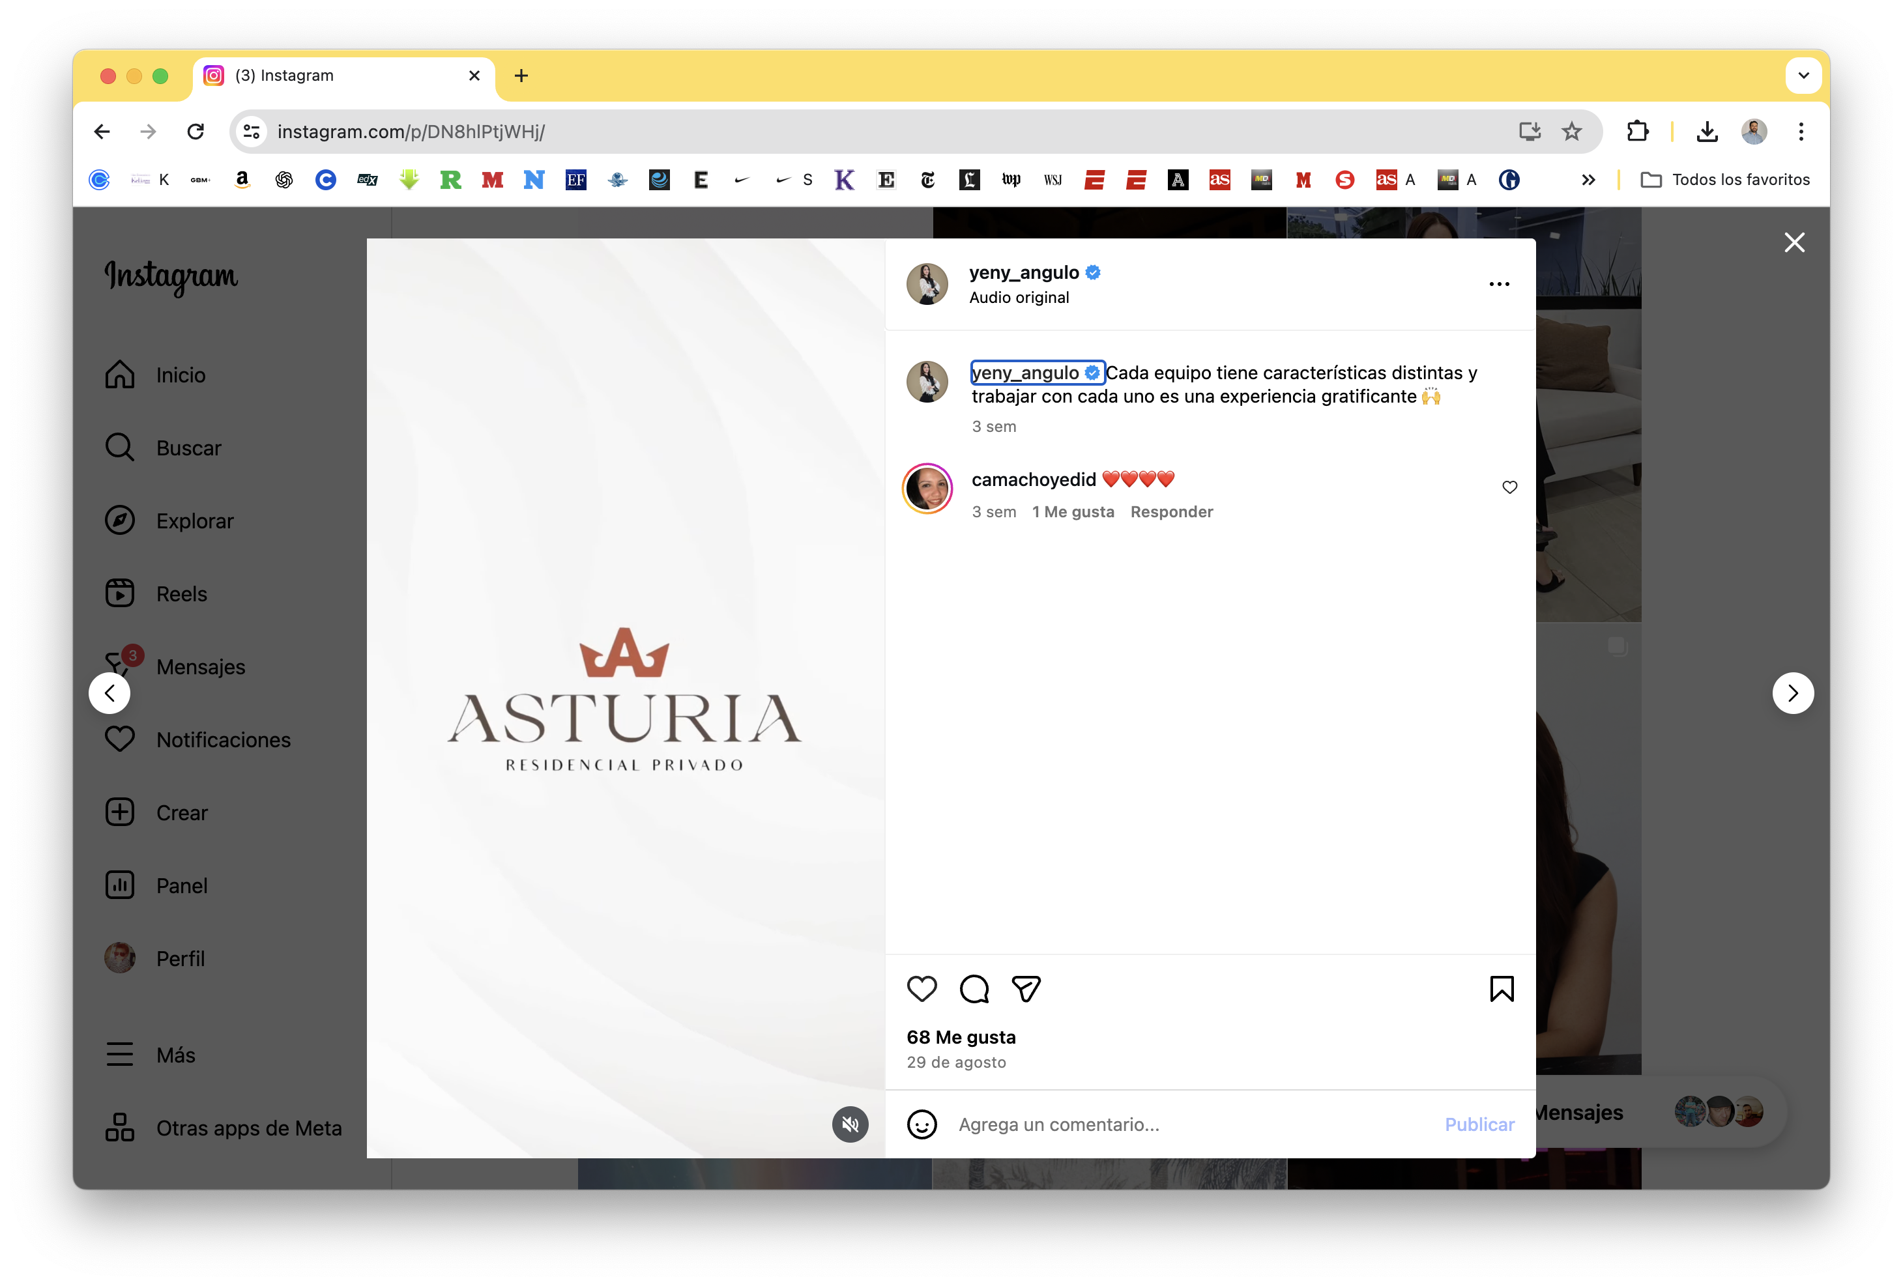1903x1286 pixels.
Task: Open Explorar in sidebar
Action: [x=194, y=521]
